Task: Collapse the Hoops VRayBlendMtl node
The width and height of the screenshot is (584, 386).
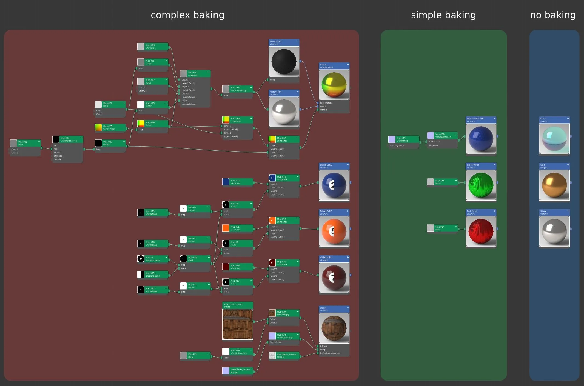Action: pos(347,65)
